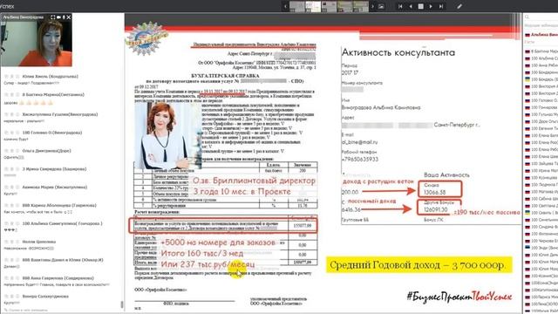Image resolution: width=558 pixels, height=314 pixels.
Task: Open the fifth slide thumbnail in top strip
Action: point(361,6)
